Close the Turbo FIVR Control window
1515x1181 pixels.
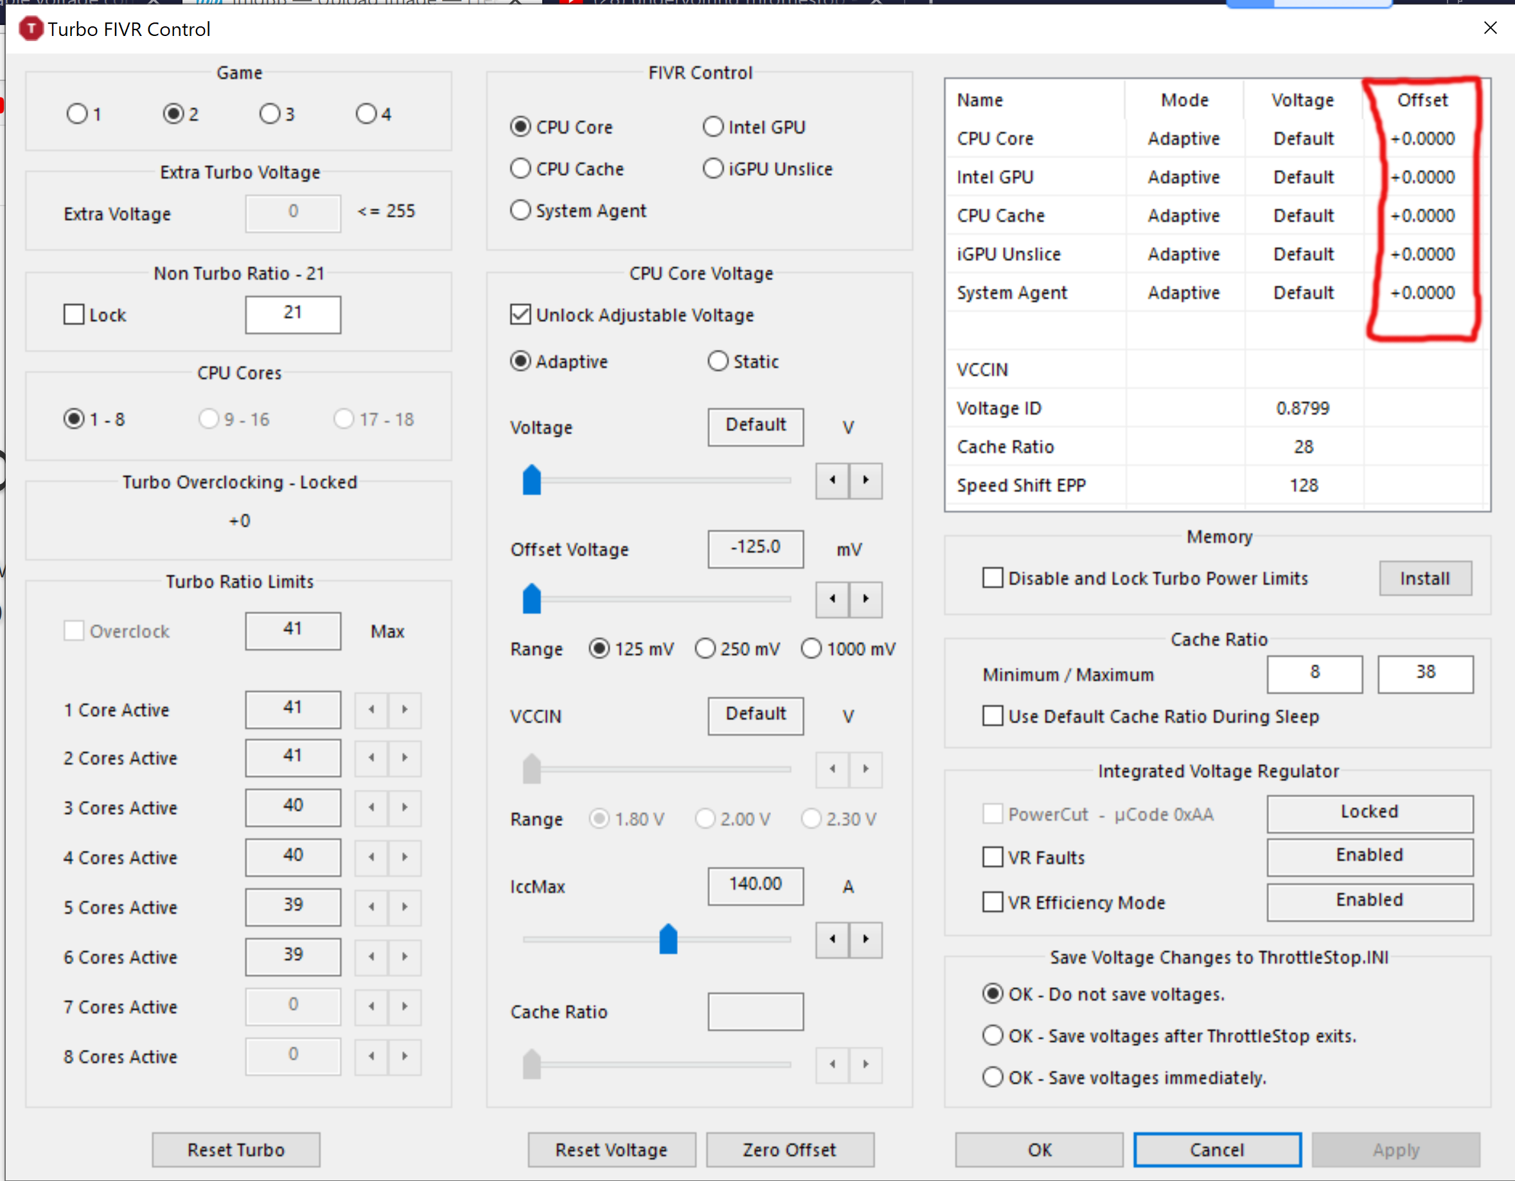[x=1490, y=28]
